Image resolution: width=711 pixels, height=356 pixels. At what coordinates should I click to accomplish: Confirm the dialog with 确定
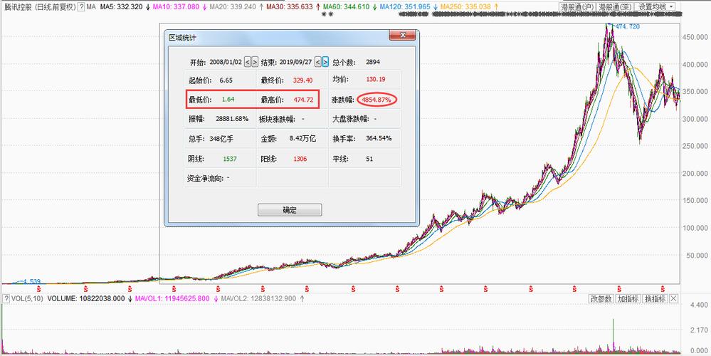tap(290, 210)
